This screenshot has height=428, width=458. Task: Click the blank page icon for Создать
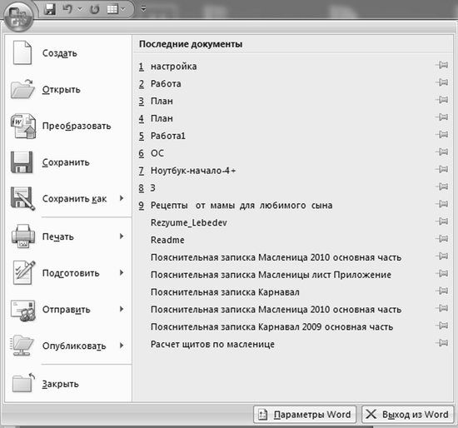22,53
